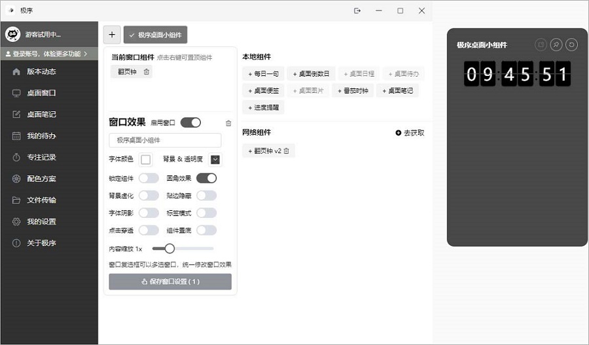The image size is (589, 345).
Task: Click the 极序 app logo in the title bar
Action: click(11, 10)
